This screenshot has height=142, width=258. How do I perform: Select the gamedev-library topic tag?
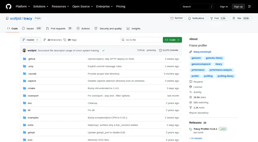coord(214,58)
